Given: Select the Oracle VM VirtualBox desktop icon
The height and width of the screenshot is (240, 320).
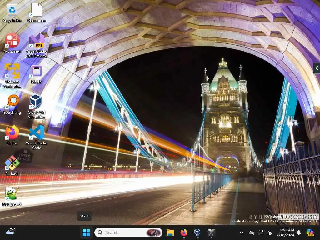Looking at the screenshot, I should (37, 107).
